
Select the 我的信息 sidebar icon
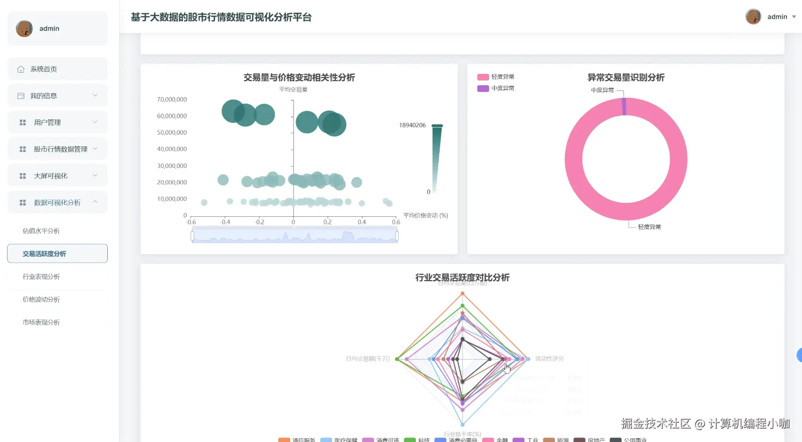point(21,95)
